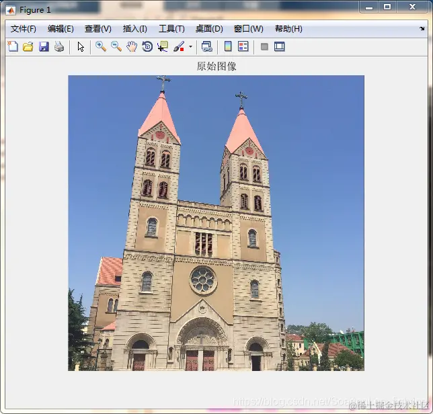Click the Show Plot Tools and Dock icon
Image resolution: width=433 pixels, height=414 pixels.
point(280,46)
